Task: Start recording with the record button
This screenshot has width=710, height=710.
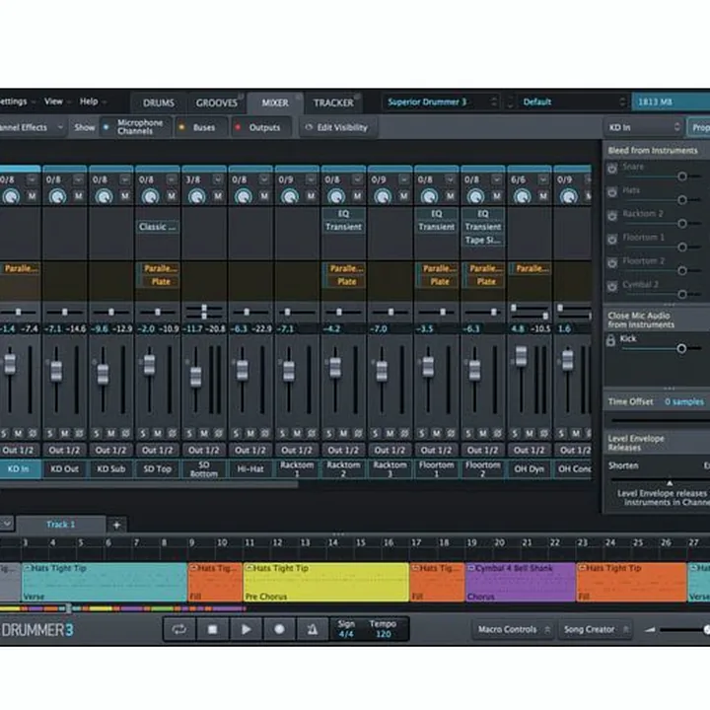Action: click(x=279, y=629)
